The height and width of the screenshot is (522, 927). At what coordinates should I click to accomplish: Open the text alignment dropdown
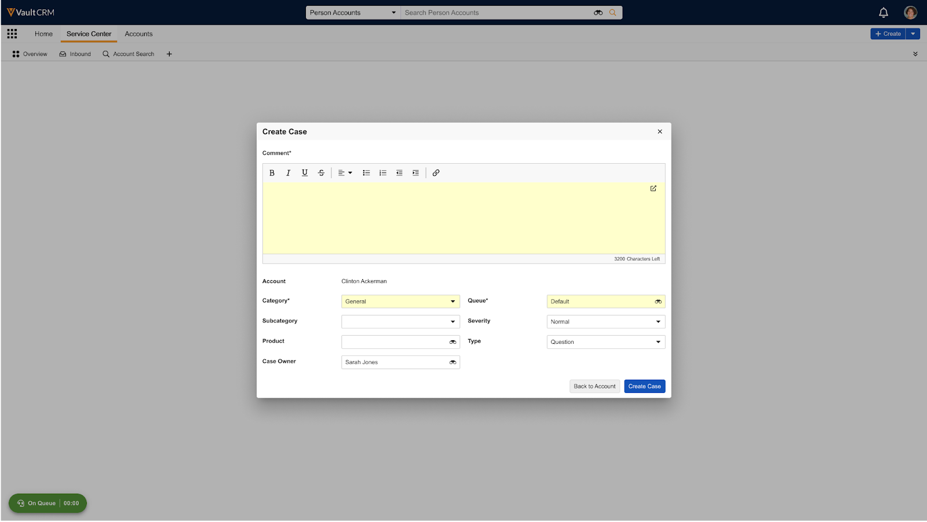(345, 173)
